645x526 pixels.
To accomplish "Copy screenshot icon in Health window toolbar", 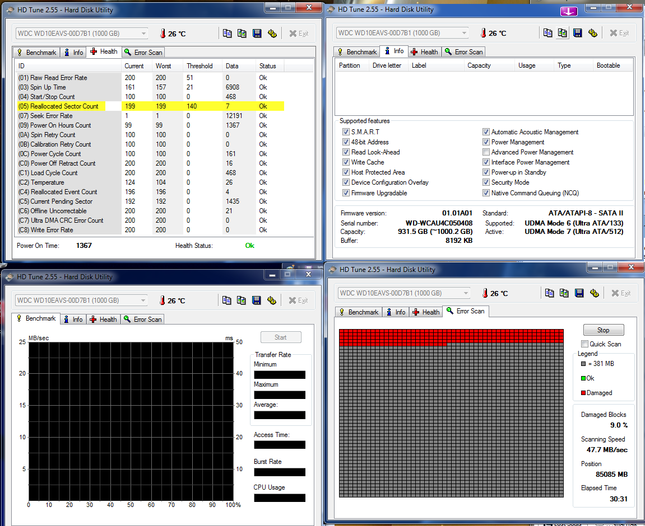I will (242, 33).
